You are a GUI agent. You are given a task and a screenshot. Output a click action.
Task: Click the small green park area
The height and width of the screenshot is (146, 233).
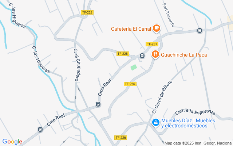click(134, 67)
